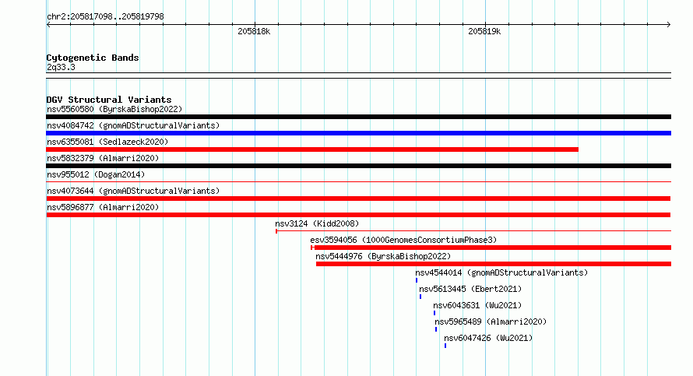
Task: Select the red nsv5896877 variant bar
Action: click(358, 215)
